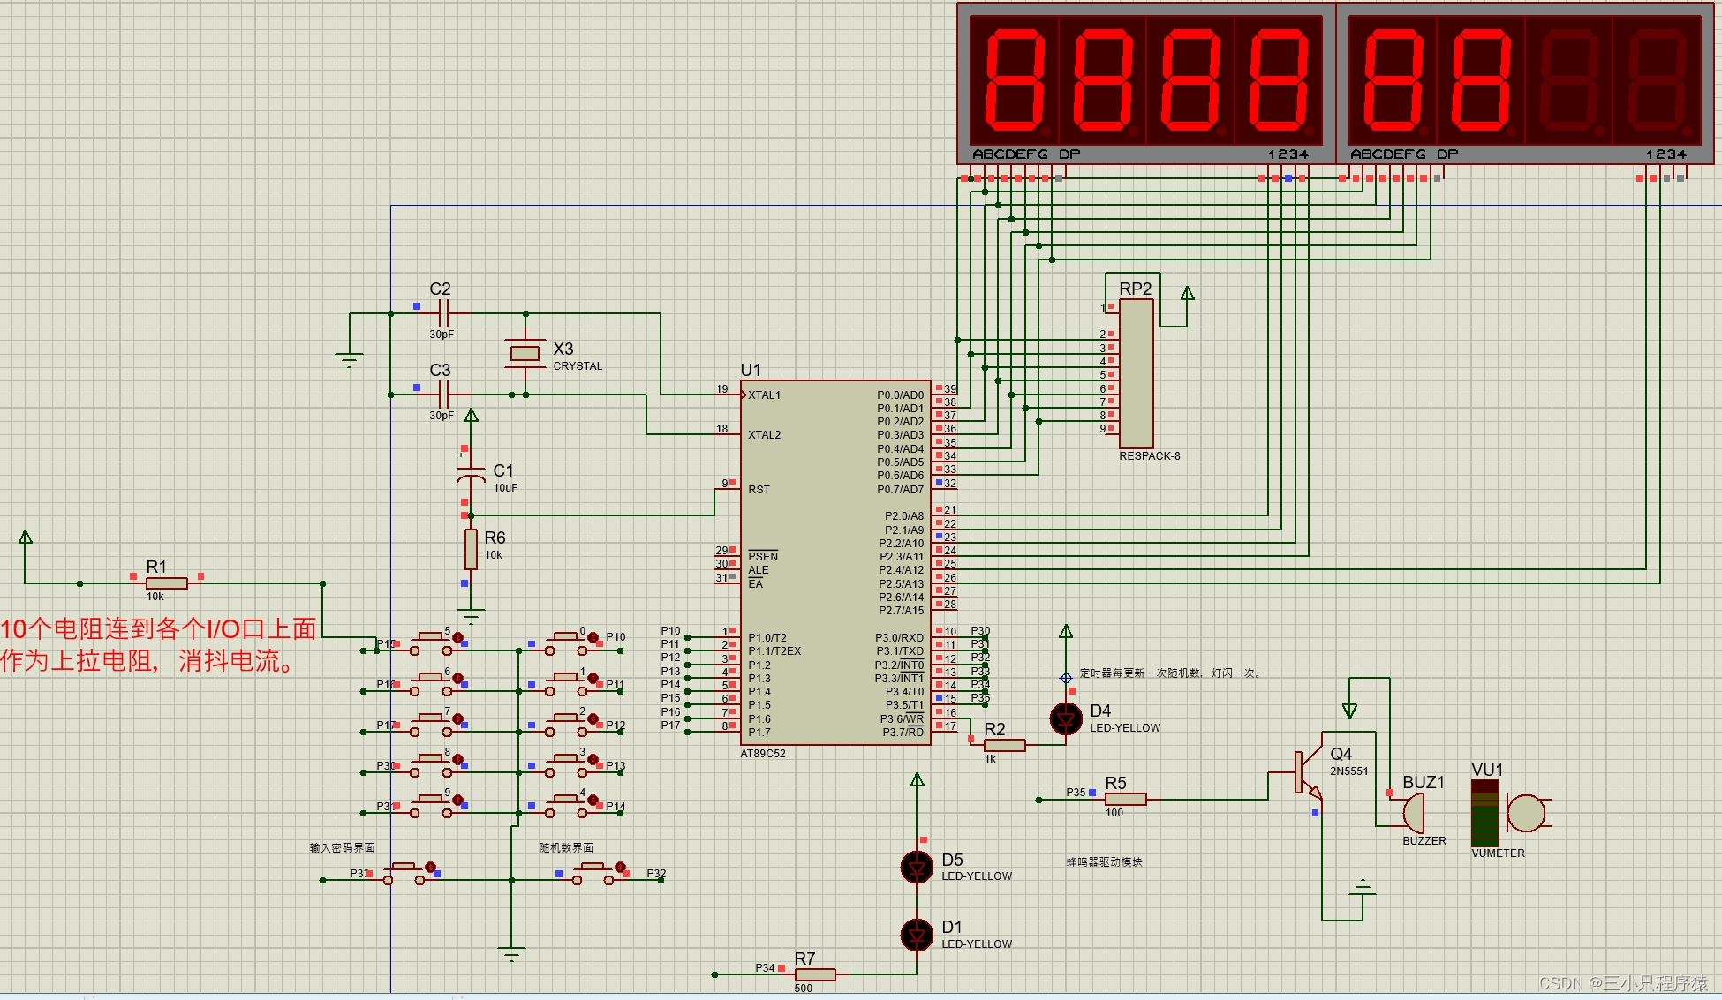Select the RP2 RESPACK-8 resistor pack
Viewport: 1722px width, 1000px height.
(1136, 373)
